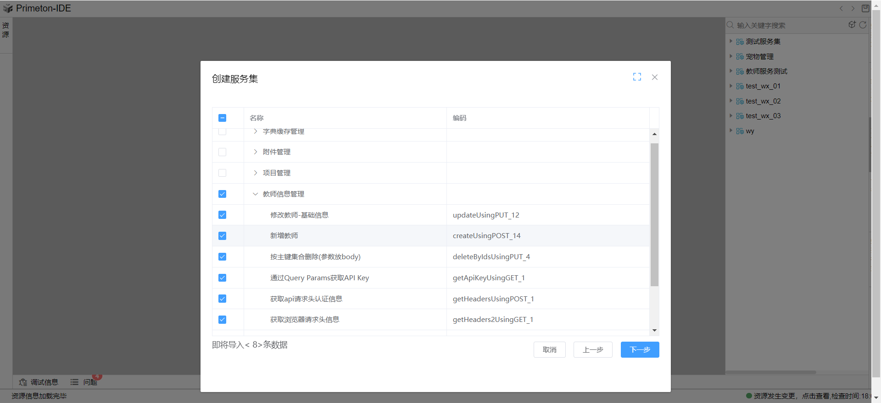Image resolution: width=881 pixels, height=403 pixels.
Task: Open the 调试信息 tab
Action: [39, 382]
